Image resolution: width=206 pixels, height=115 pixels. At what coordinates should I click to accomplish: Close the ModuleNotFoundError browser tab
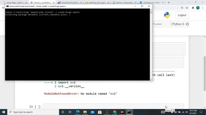(x=81, y=3)
